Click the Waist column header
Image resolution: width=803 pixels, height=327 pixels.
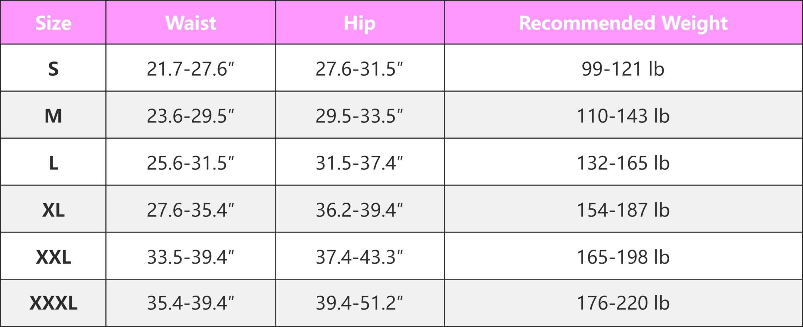coord(191,23)
